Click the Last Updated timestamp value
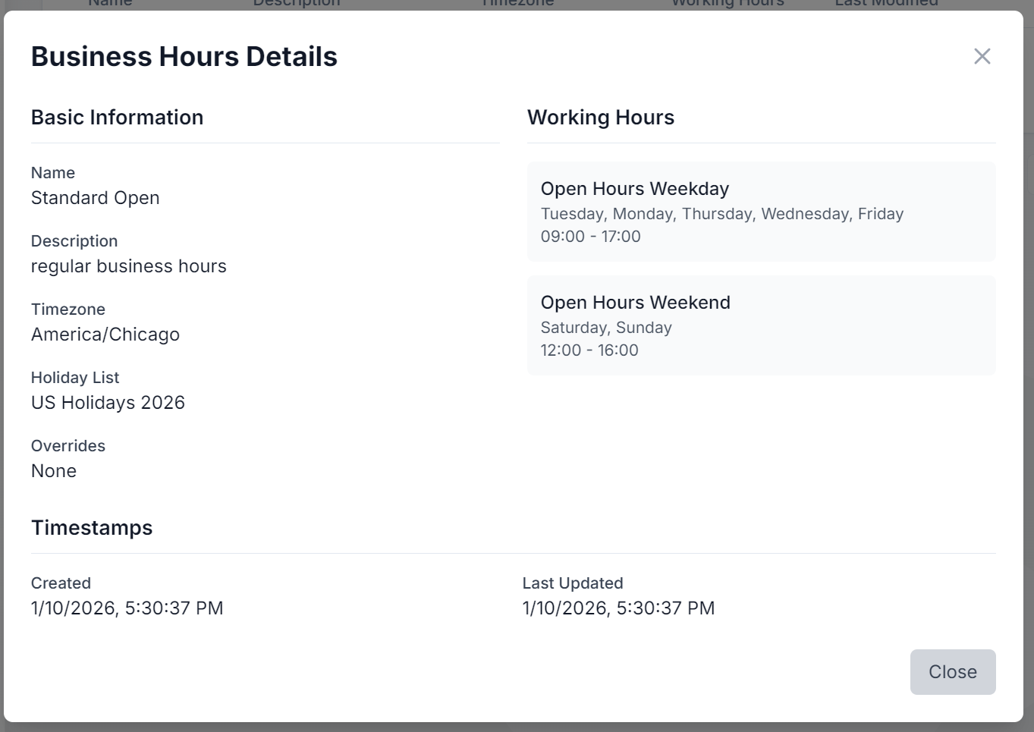 coord(618,608)
